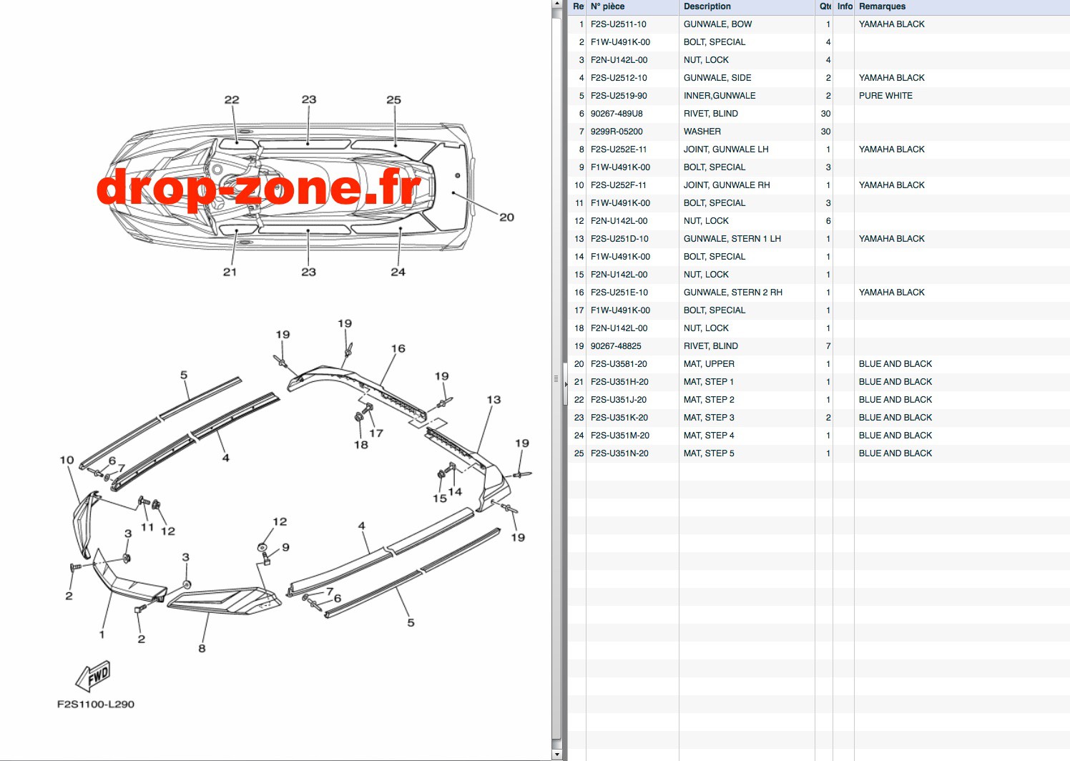The width and height of the screenshot is (1070, 761).
Task: Click diagram callout number 8
Action: coord(202,648)
